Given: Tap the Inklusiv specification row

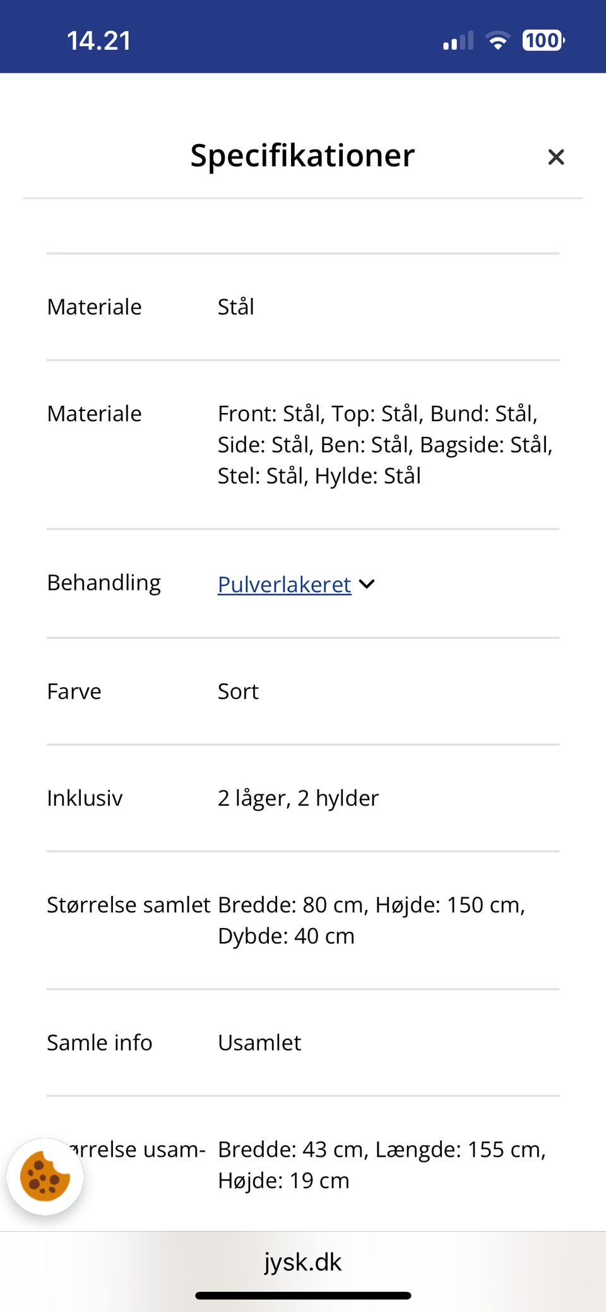Looking at the screenshot, I should click(x=298, y=798).
